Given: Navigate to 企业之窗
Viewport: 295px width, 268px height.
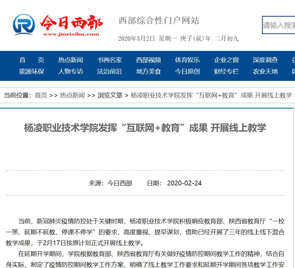Looking at the screenshot, I should click(x=226, y=60).
